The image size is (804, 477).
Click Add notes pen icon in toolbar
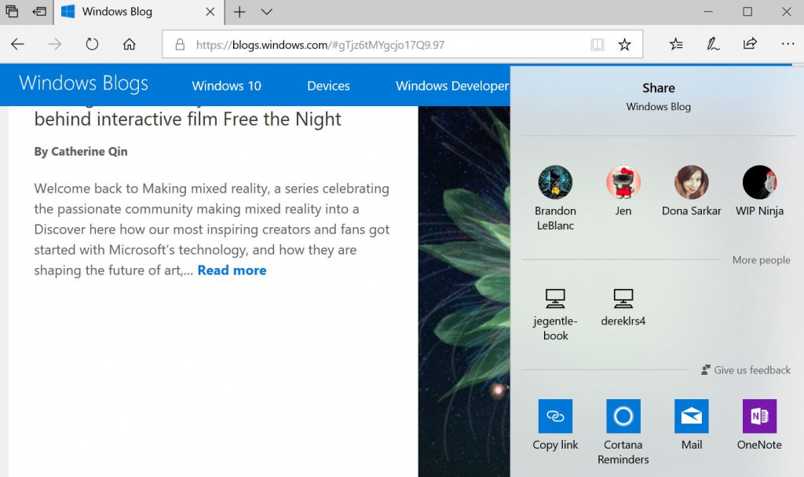713,44
